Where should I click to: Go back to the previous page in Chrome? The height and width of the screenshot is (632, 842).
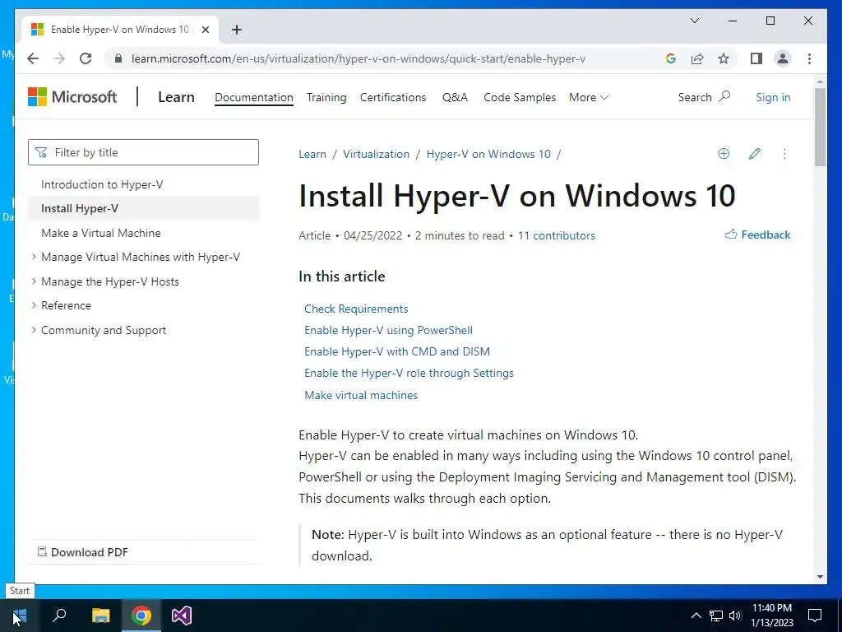(33, 58)
